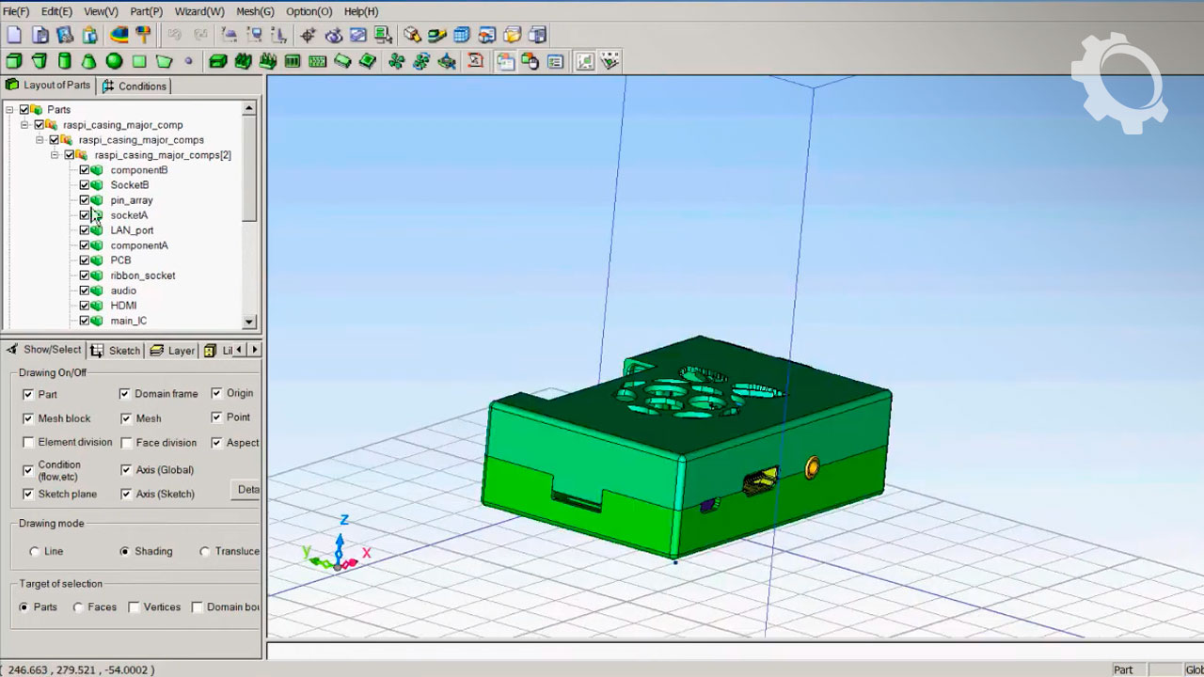Select the green cuboid primitive tool
Screen dimensions: 1204x677
click(x=14, y=61)
